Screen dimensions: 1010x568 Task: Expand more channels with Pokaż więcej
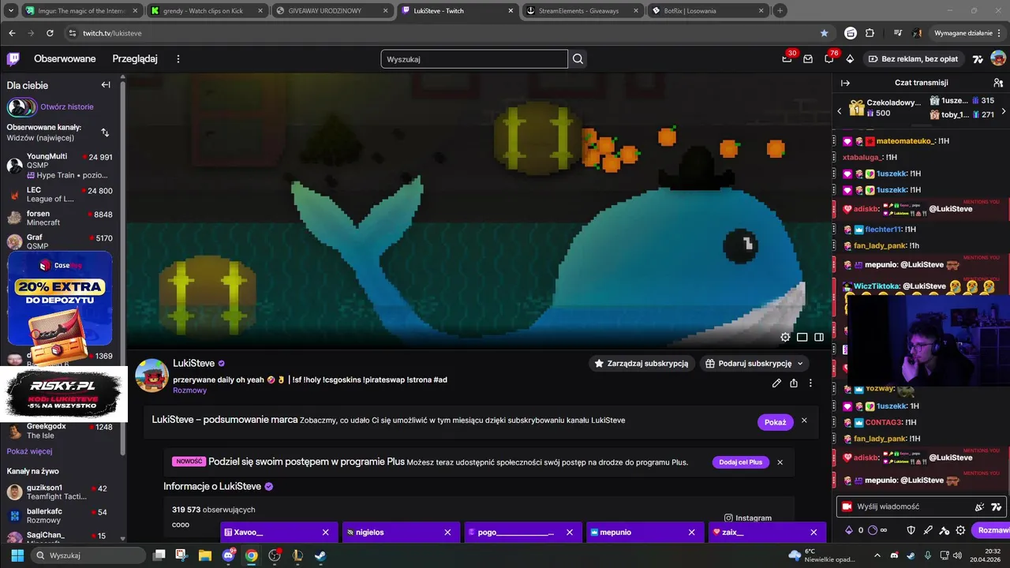[x=30, y=451]
